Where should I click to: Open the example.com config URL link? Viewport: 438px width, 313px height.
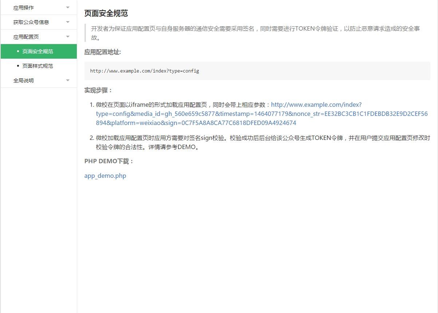pyautogui.click(x=262, y=114)
